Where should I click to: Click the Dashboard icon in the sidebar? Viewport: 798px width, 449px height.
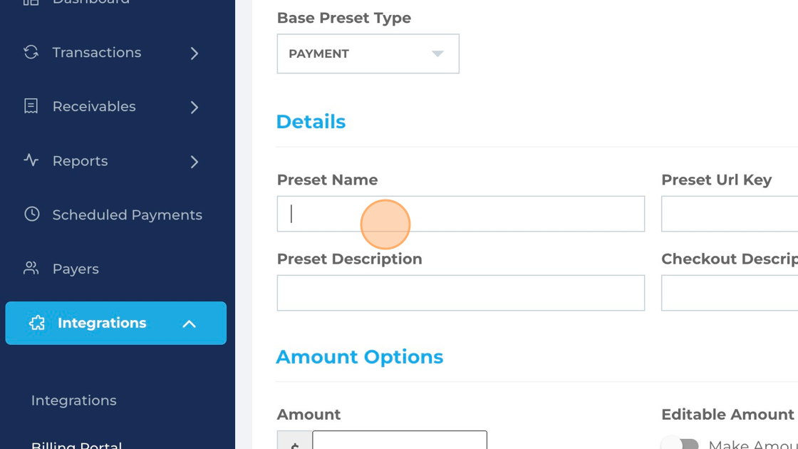(x=31, y=2)
